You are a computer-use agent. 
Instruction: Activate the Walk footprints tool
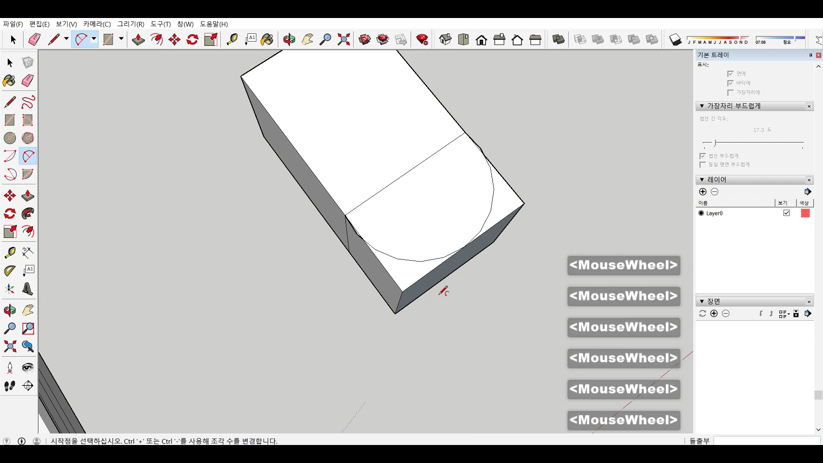click(x=9, y=386)
